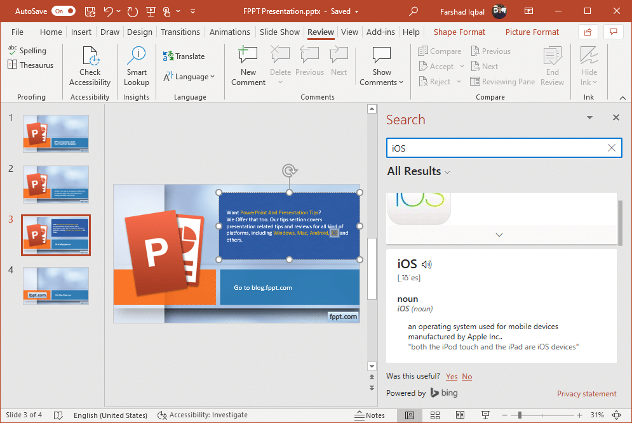Toggle the AutoSave switch
632x423 pixels.
pos(63,11)
